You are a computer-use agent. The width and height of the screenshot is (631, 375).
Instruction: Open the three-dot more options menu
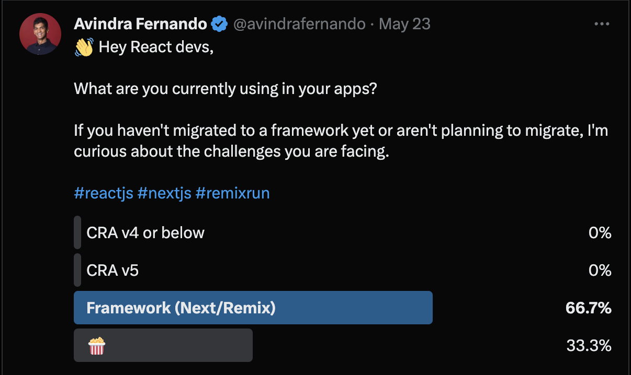[602, 24]
